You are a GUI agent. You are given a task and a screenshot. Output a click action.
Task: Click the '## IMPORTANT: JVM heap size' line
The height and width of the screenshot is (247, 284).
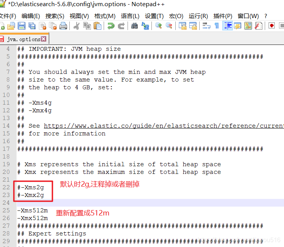coord(69,49)
